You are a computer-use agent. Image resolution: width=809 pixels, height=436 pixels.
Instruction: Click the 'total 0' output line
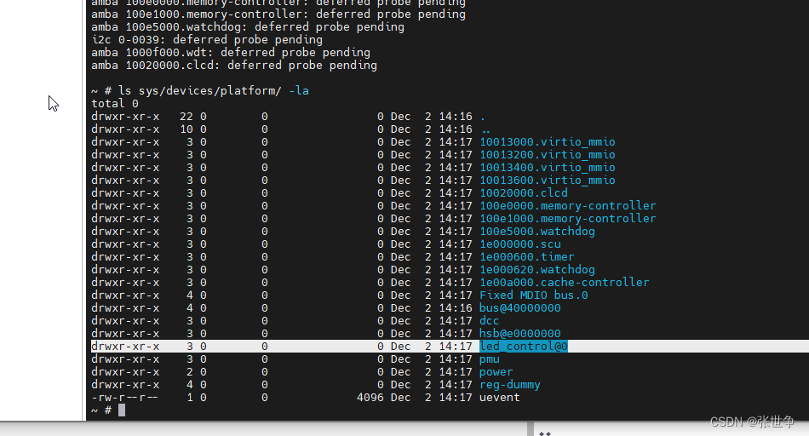(115, 104)
